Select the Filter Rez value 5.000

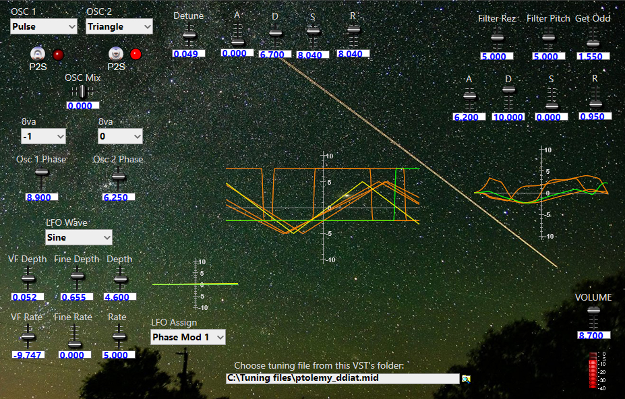point(497,56)
